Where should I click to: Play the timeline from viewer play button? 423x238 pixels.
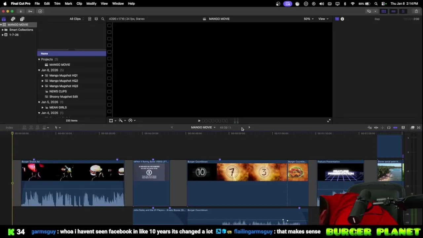point(199,121)
